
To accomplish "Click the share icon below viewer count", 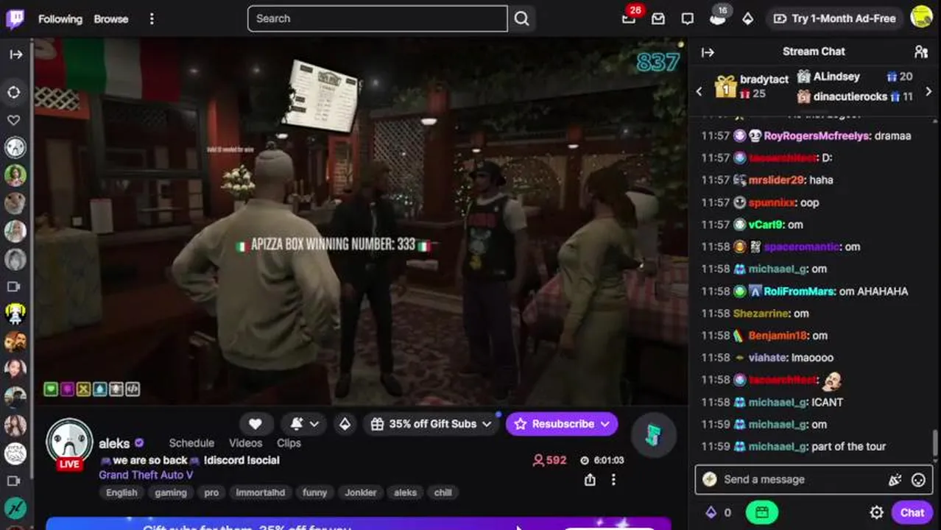I will click(x=590, y=480).
